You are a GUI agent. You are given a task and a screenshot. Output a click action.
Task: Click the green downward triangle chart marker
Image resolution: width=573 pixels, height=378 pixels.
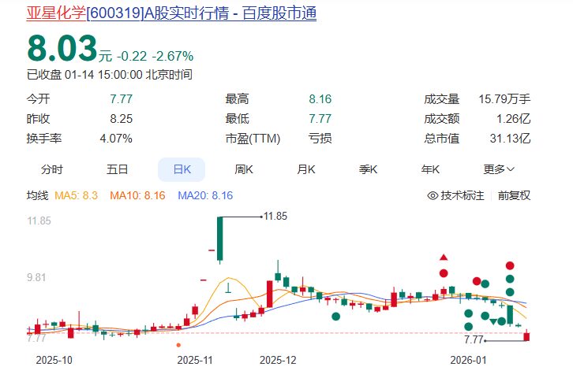(x=492, y=321)
